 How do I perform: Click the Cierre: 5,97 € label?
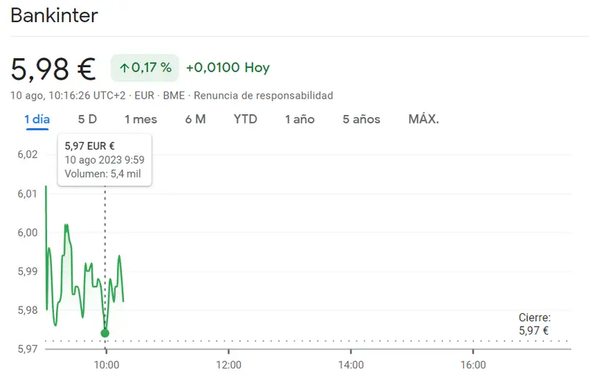(535, 324)
